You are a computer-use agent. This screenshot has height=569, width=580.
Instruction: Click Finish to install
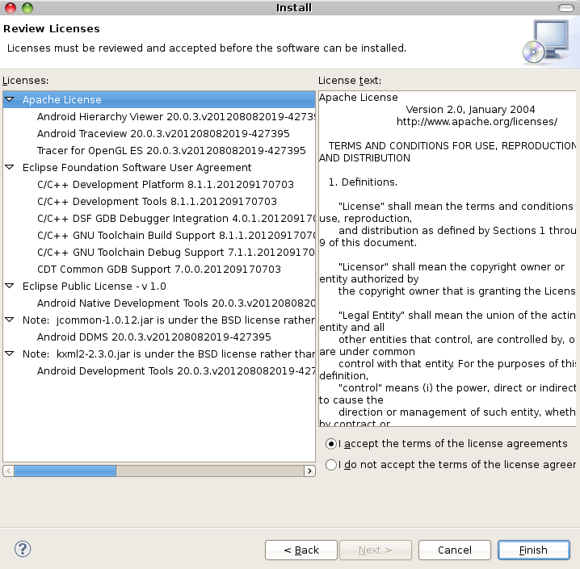coord(533,550)
